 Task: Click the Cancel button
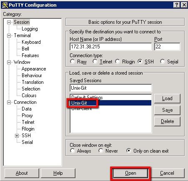point(167,173)
